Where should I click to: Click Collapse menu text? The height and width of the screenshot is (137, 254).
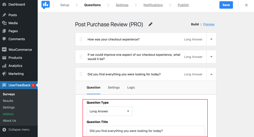point(19,130)
